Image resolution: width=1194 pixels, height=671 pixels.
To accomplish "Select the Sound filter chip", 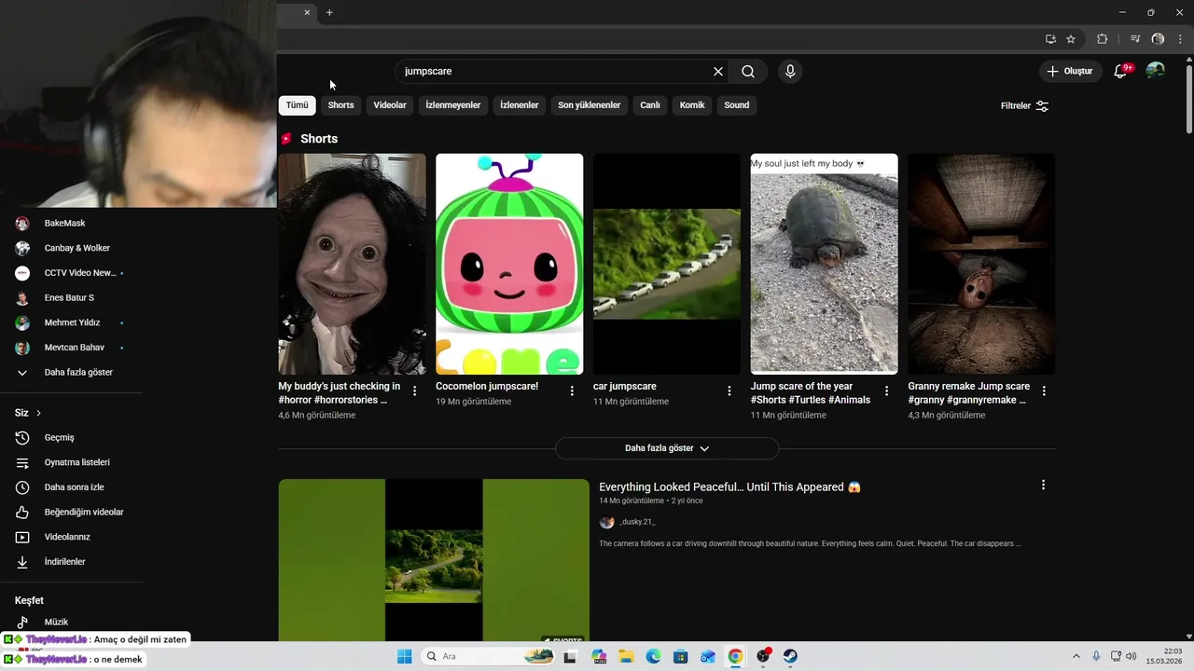I will coord(737,105).
